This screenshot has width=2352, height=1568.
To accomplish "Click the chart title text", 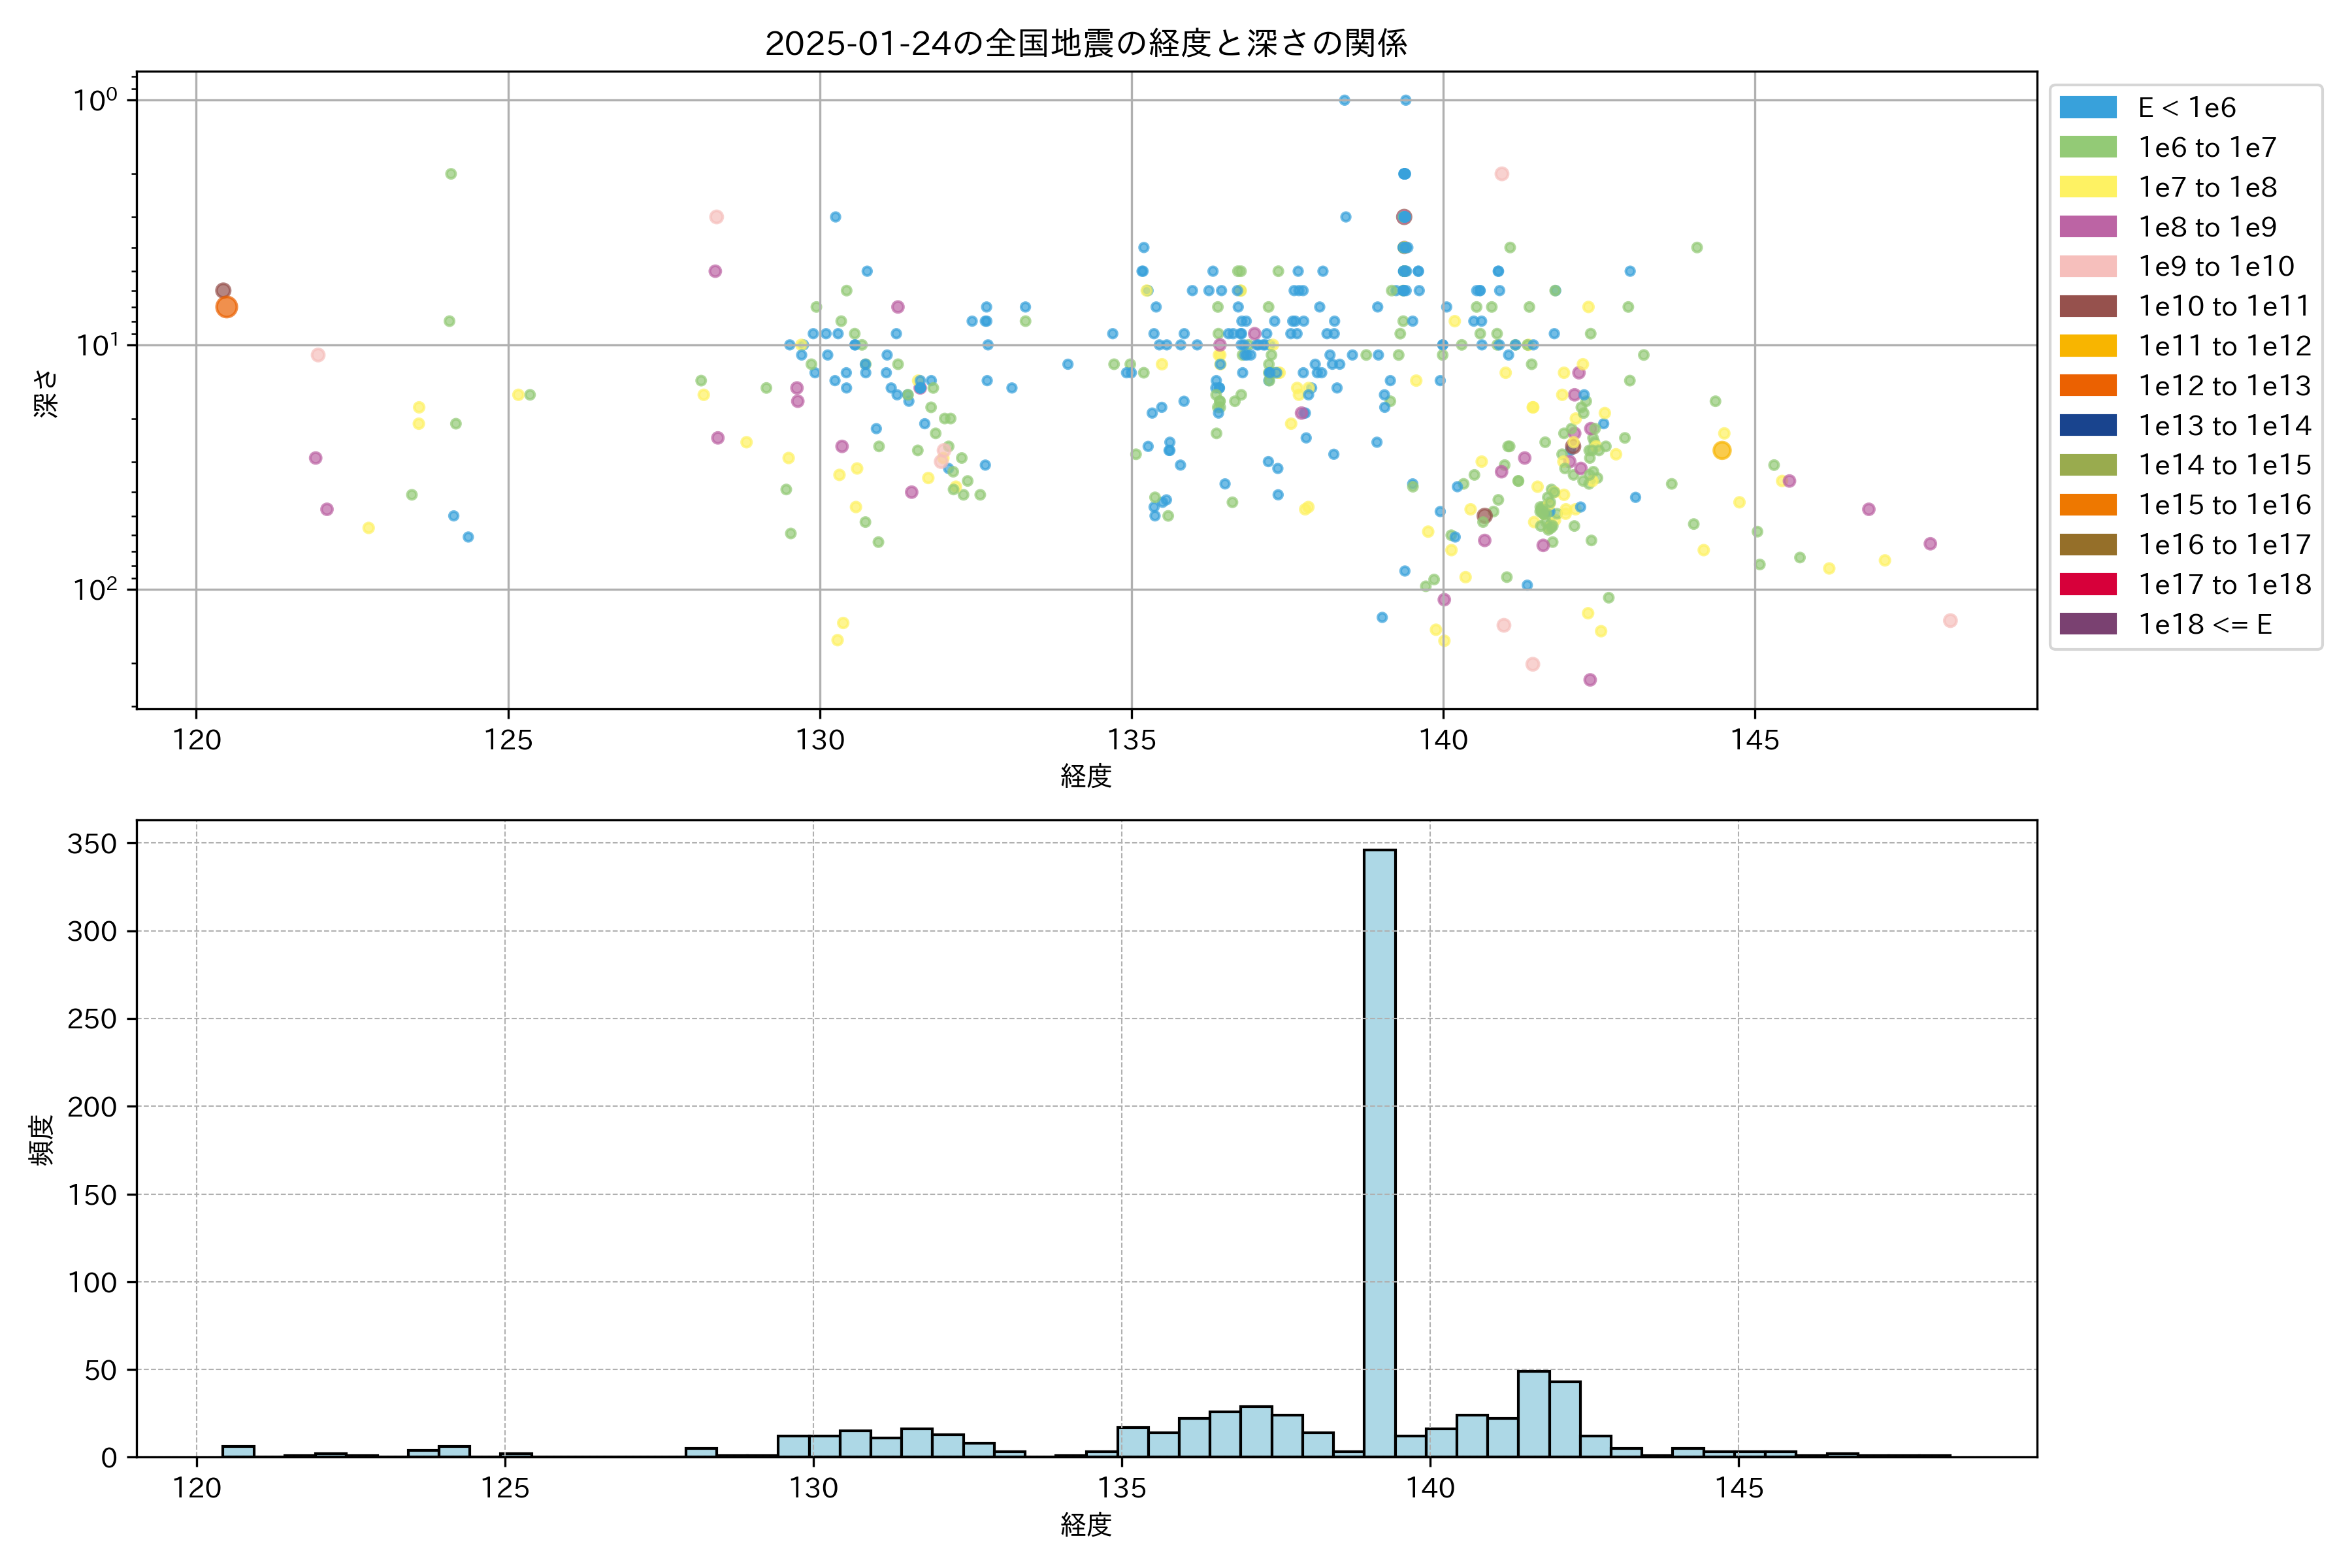I will point(1086,43).
